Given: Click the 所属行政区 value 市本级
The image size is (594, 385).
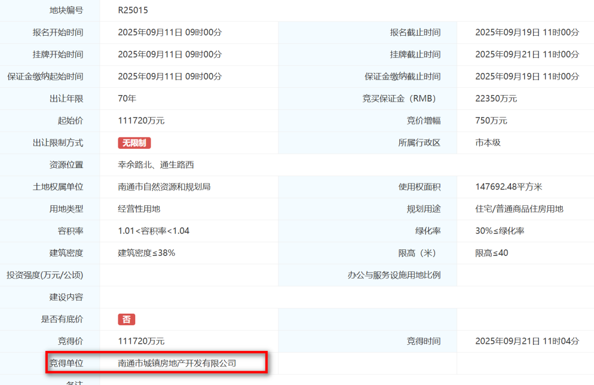Looking at the screenshot, I should pos(488,142).
